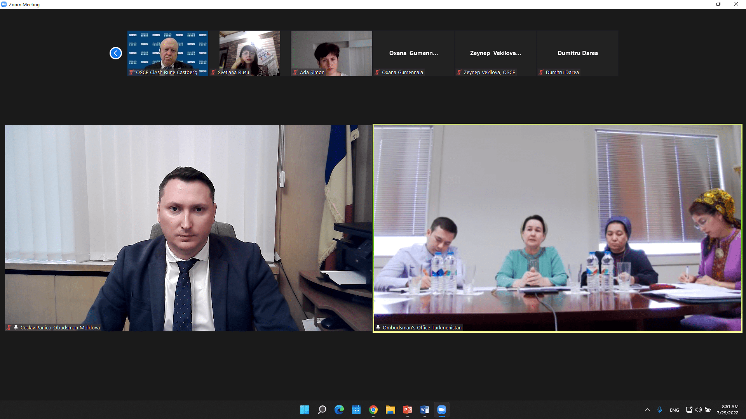
Task: Open File Explorer from taskbar
Action: click(x=390, y=410)
